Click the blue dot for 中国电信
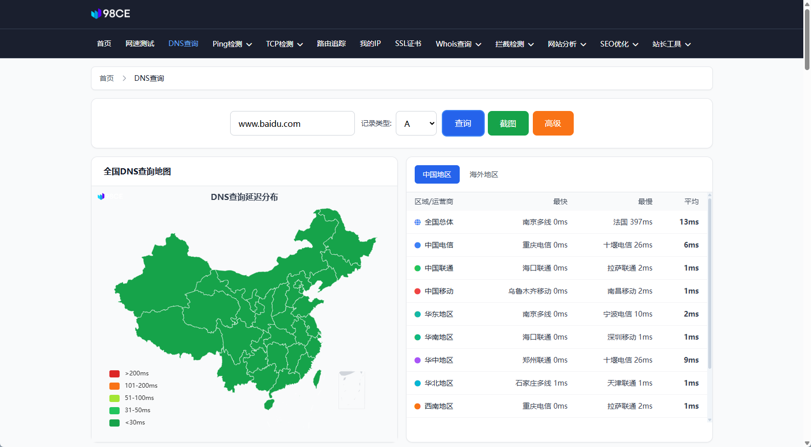The height and width of the screenshot is (447, 811). pos(417,245)
